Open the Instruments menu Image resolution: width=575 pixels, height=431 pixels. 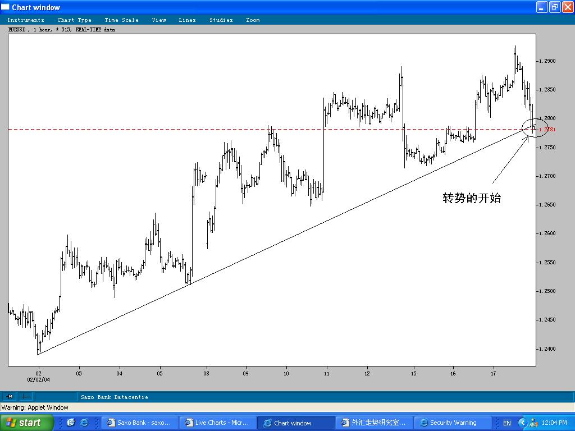26,20
